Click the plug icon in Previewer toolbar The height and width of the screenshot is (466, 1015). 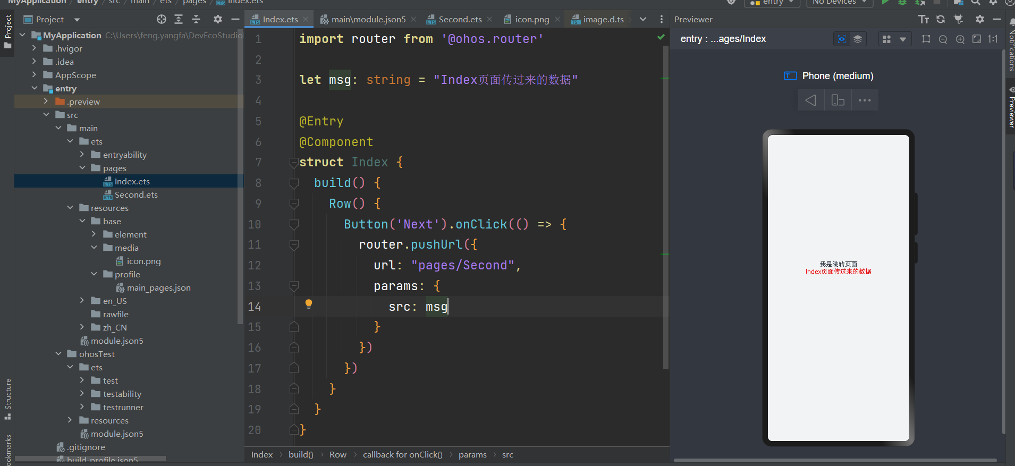958,19
